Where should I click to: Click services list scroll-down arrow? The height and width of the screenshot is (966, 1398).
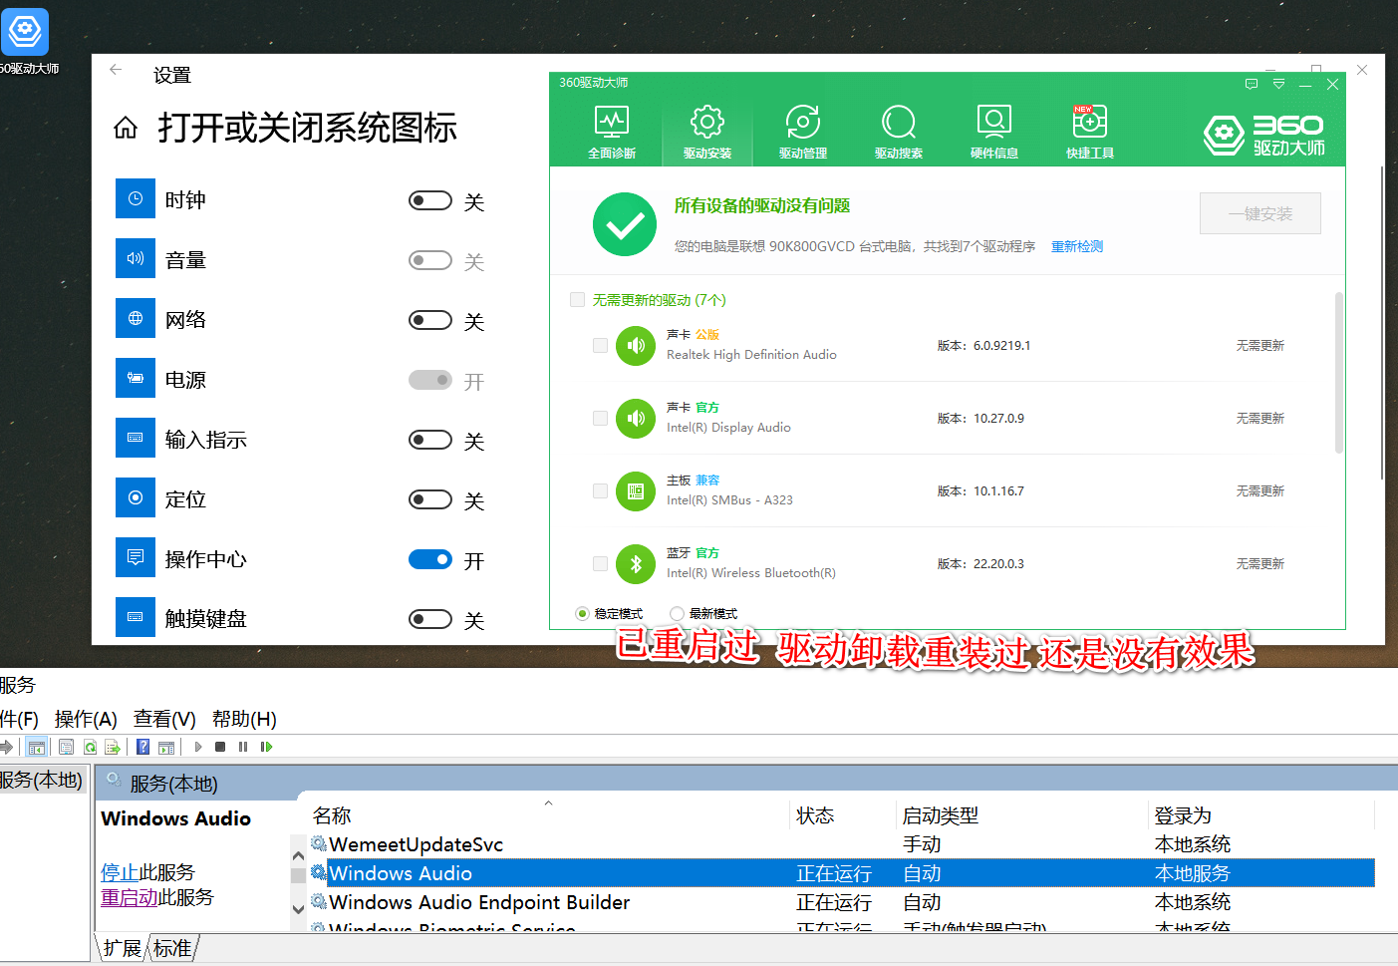298,909
